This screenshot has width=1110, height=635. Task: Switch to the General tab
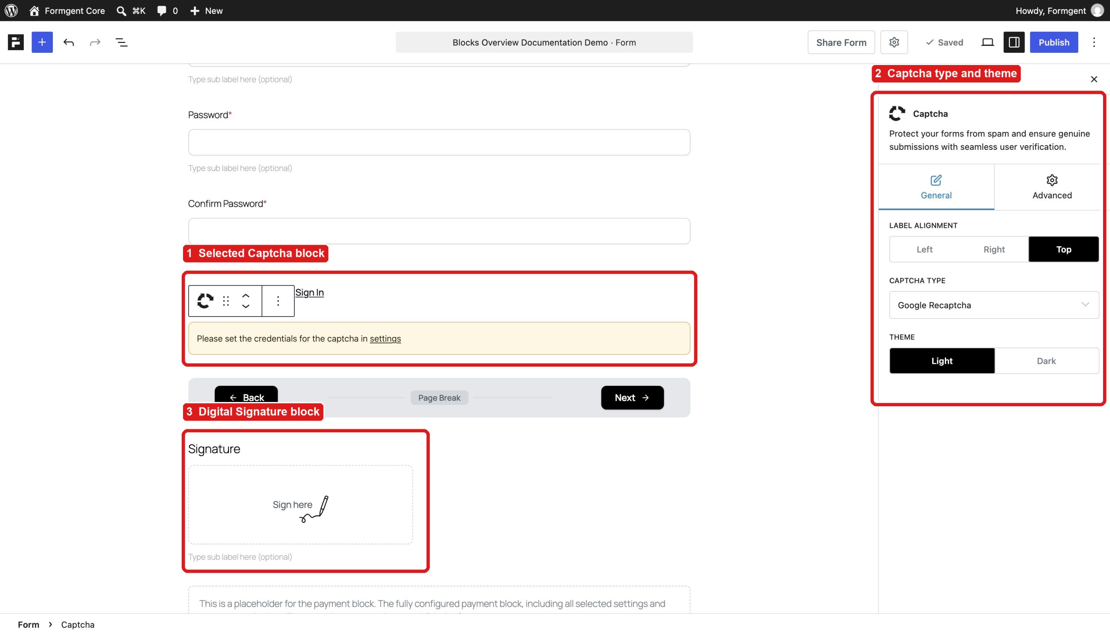[x=936, y=187]
